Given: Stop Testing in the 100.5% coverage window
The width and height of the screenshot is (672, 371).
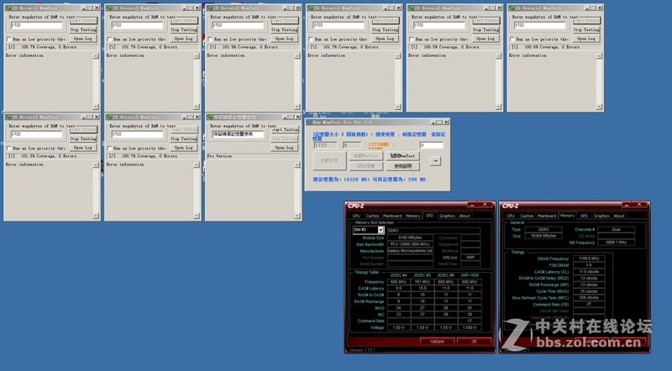Looking at the screenshot, I should pyautogui.click(x=486, y=29).
